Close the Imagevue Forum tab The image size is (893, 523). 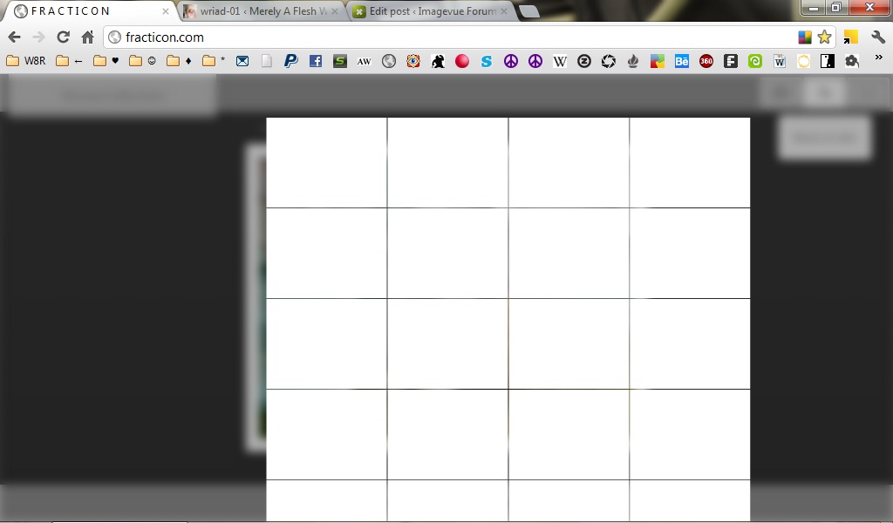point(504,11)
